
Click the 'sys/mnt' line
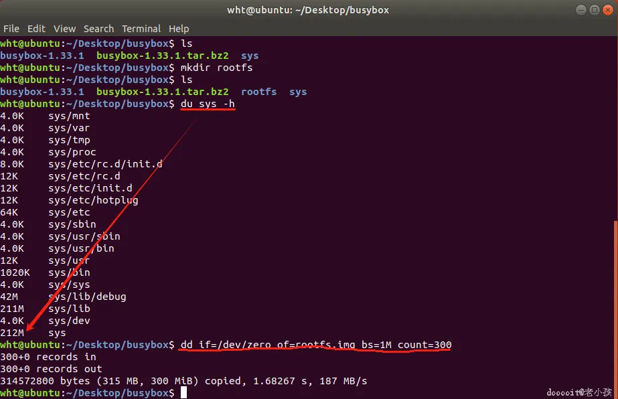(x=45, y=116)
